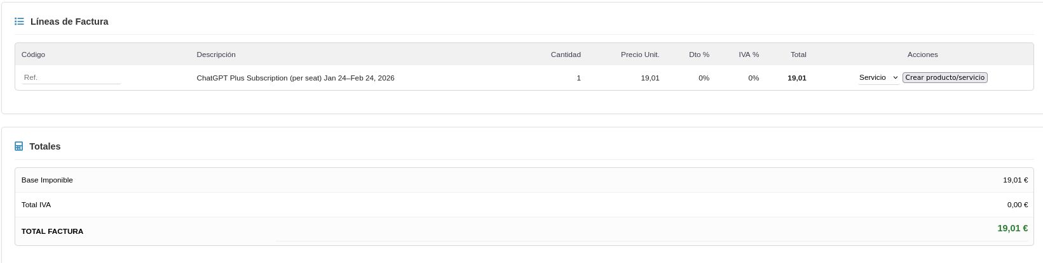Click the Acciones column header
Screen dimensions: 1043x263
(x=922, y=55)
